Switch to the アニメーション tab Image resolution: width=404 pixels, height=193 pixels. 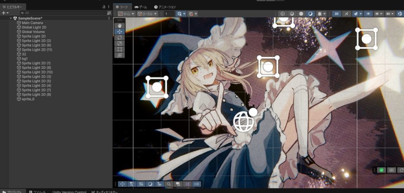(165, 7)
